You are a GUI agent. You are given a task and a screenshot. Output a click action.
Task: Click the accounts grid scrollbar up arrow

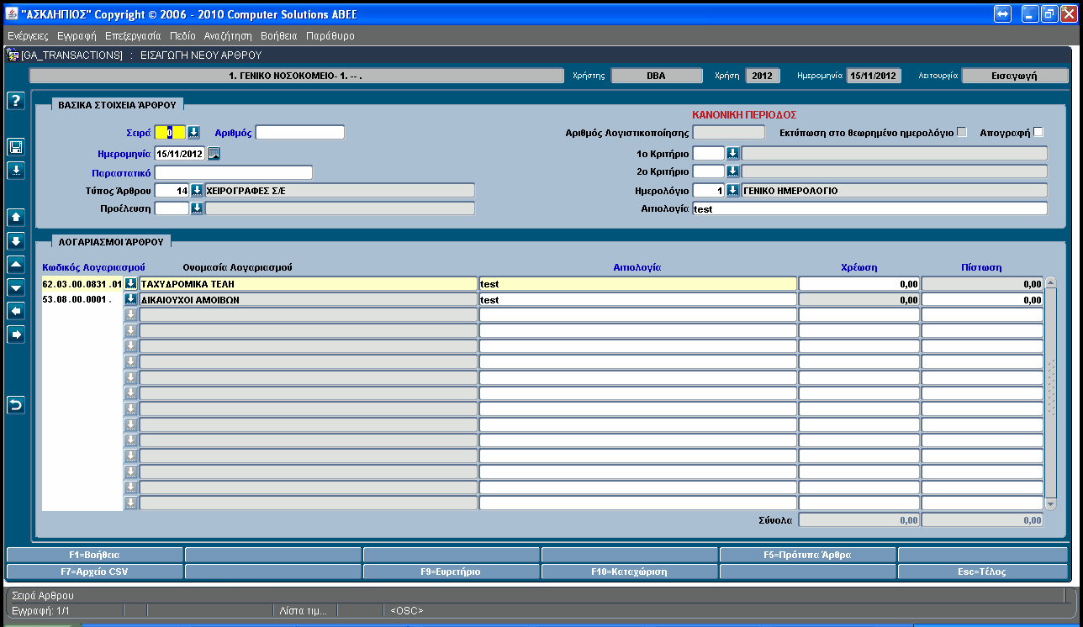coord(1050,283)
